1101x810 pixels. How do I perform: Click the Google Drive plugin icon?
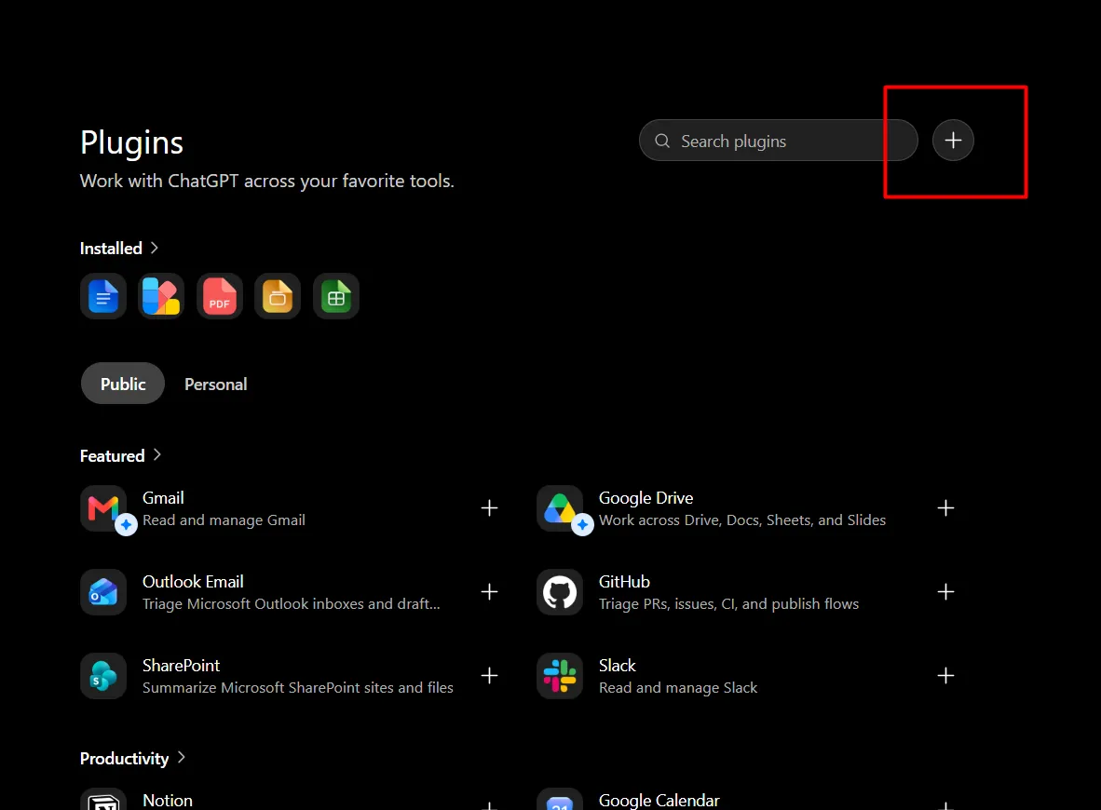[560, 508]
